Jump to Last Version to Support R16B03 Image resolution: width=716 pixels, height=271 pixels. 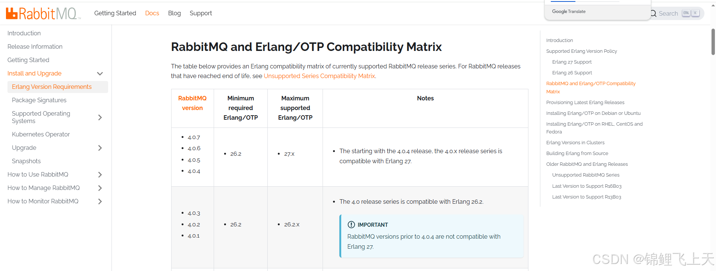[587, 186]
